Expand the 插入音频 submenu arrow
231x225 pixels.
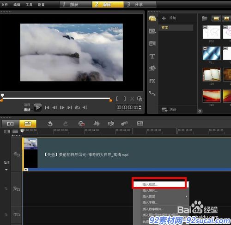186,196
